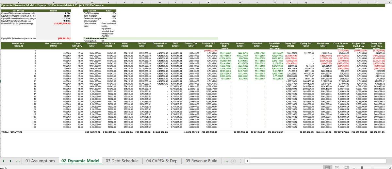
Task: Click the sheet title Dynamic Financial Model cell
Action: (x=52, y=6)
